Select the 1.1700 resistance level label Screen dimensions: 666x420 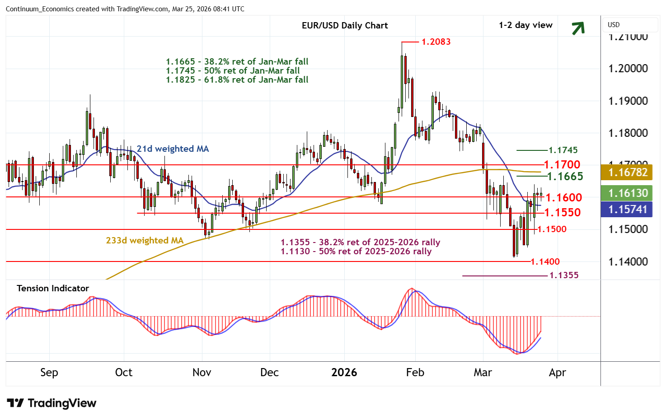pos(562,164)
